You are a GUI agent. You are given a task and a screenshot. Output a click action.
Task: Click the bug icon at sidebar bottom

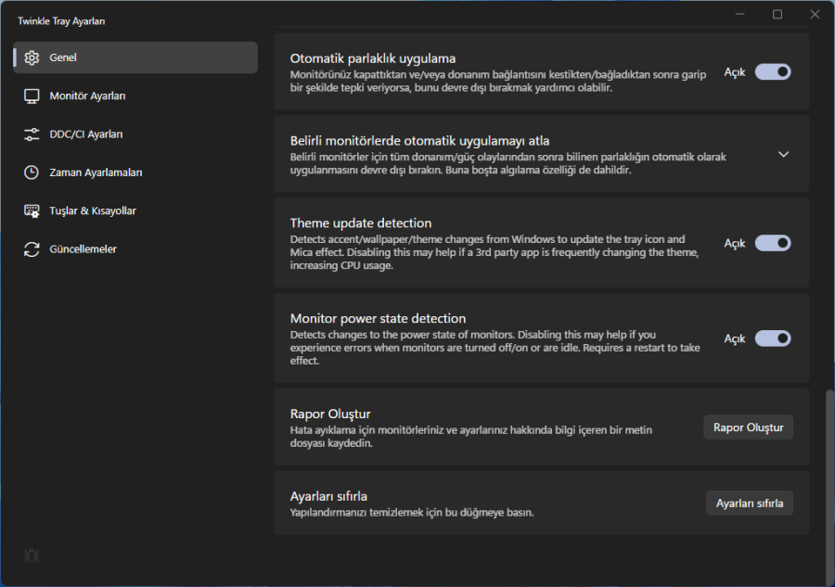pos(32,555)
